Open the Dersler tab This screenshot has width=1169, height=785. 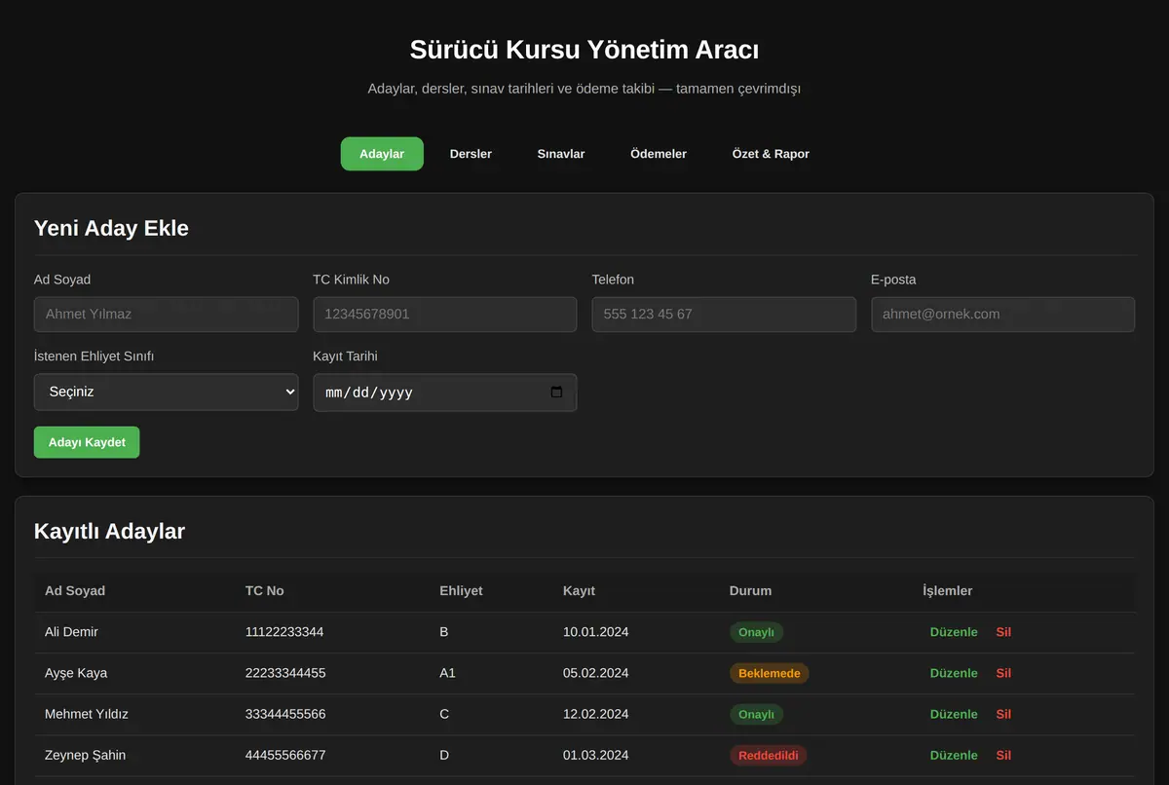coord(471,154)
